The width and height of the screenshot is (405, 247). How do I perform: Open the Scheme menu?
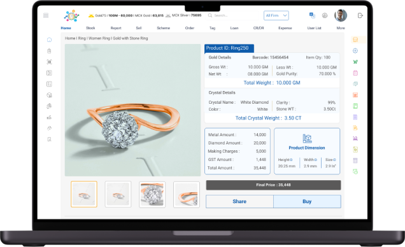tap(164, 28)
